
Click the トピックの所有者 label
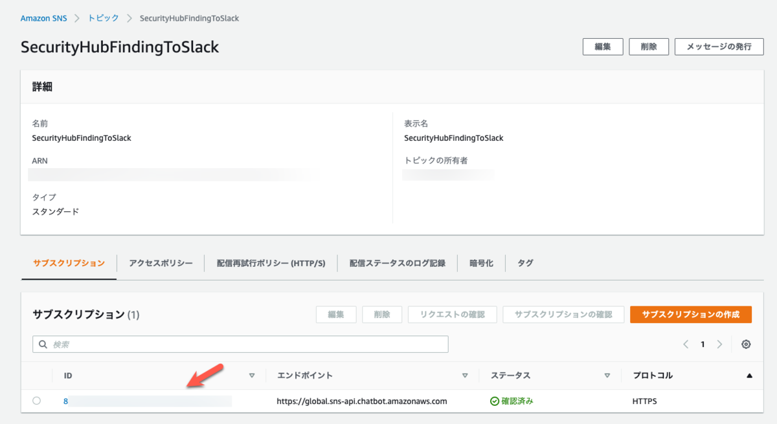[436, 160]
